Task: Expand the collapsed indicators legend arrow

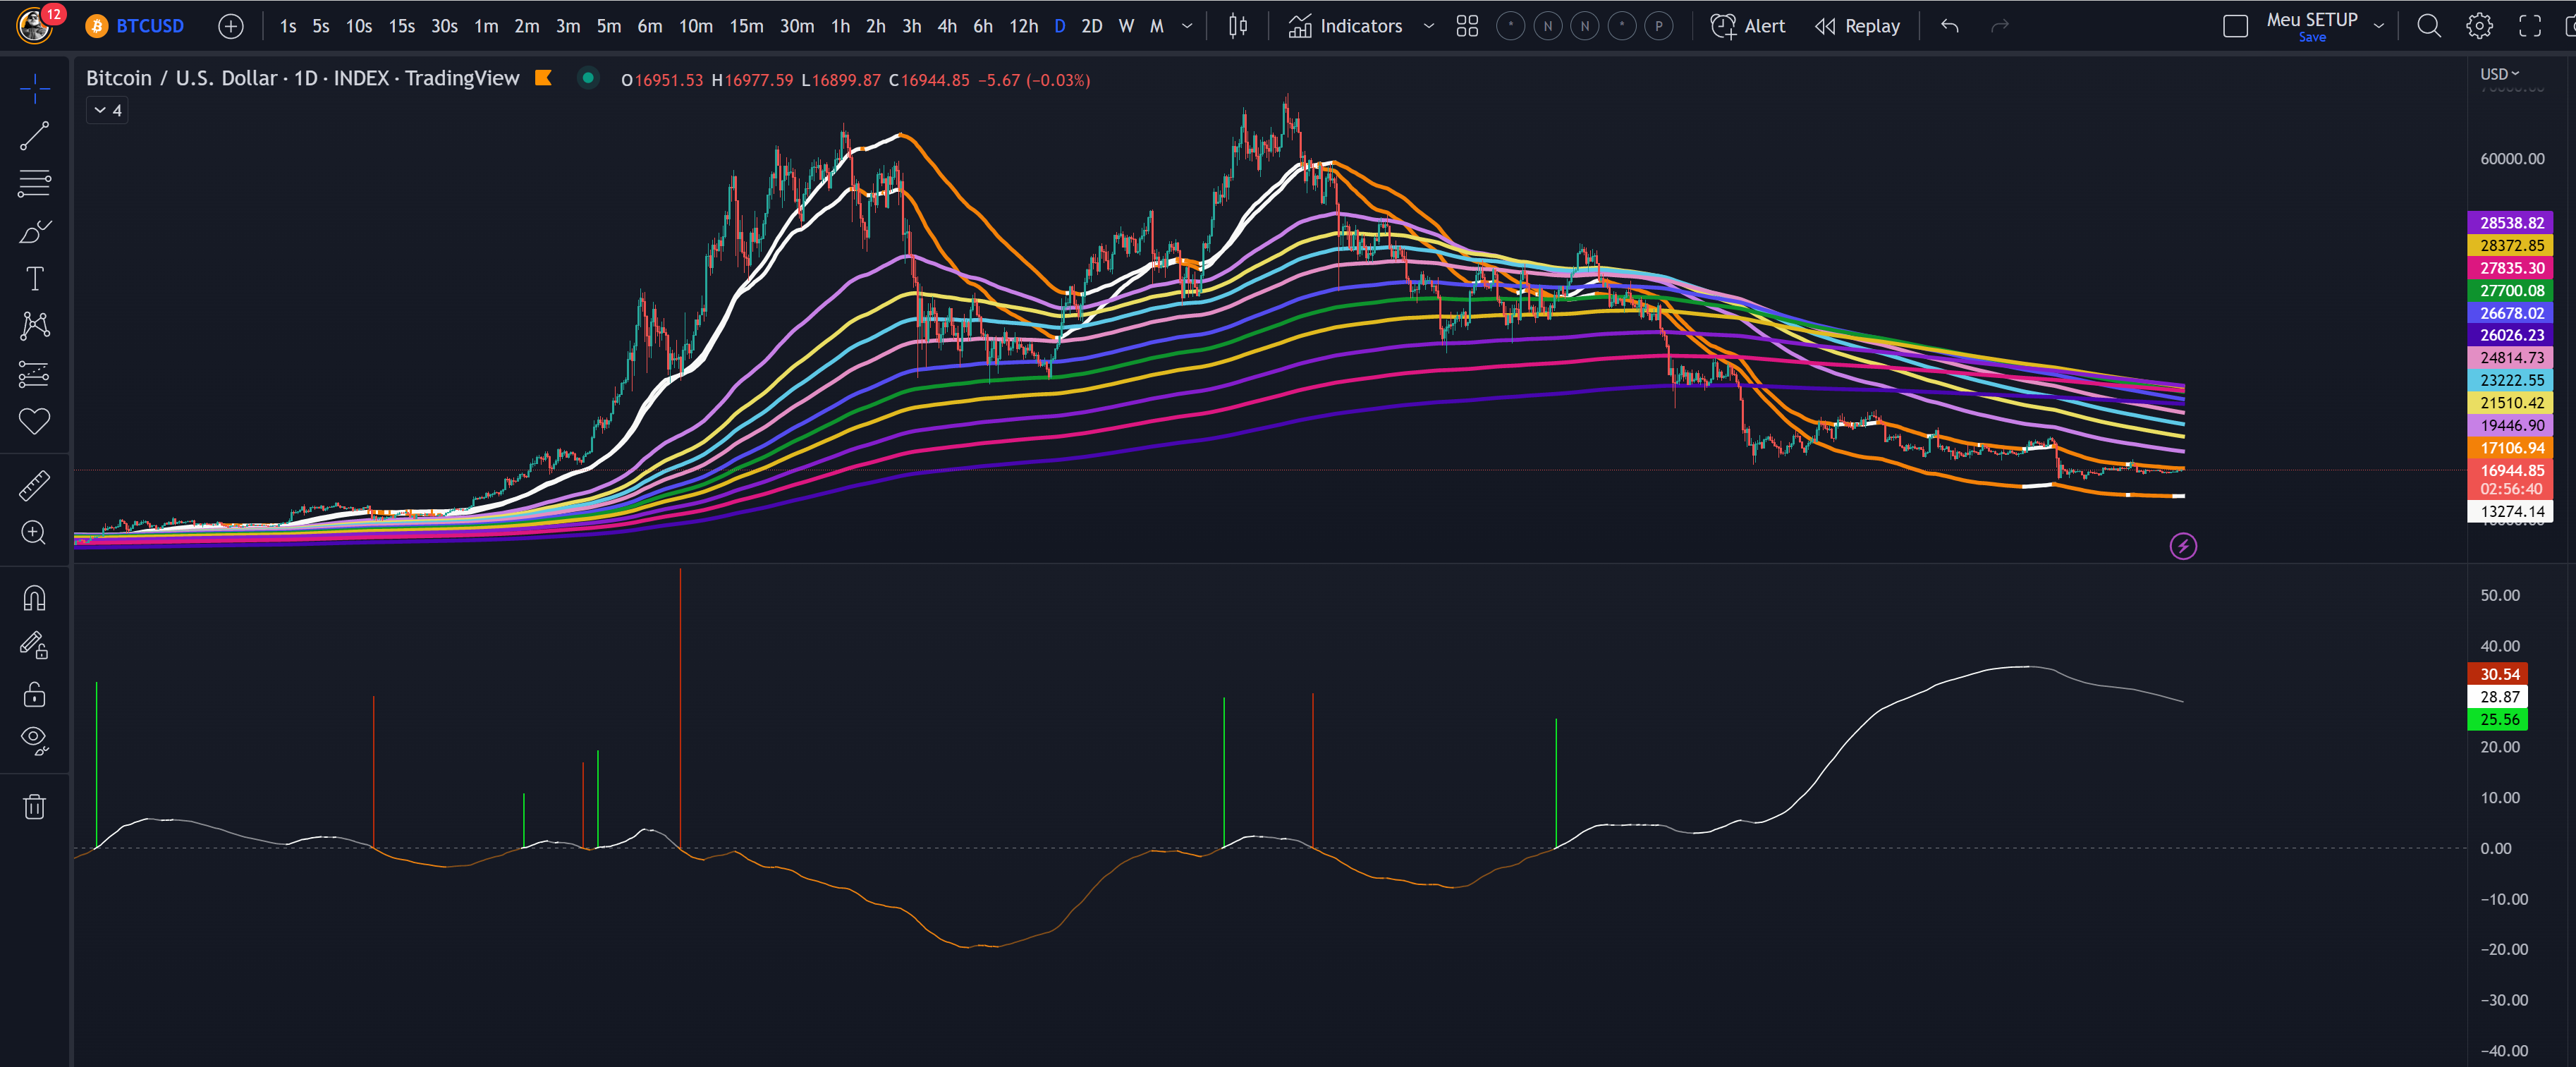Action: (x=100, y=110)
